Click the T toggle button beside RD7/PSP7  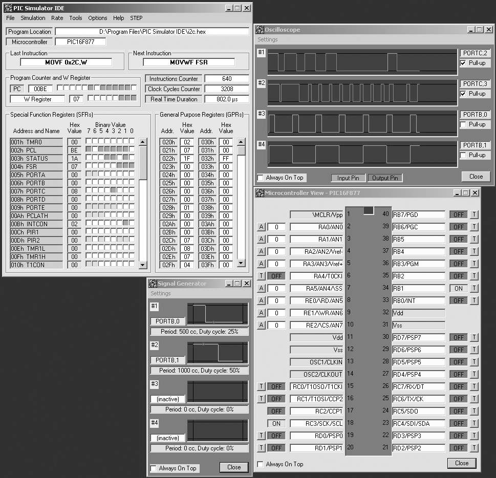pos(475,337)
